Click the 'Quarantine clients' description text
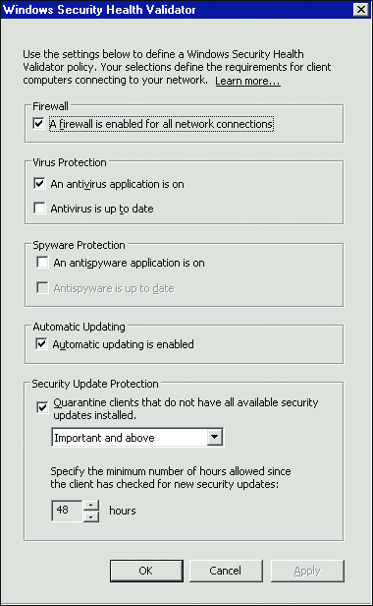Viewport: 373px width, 606px height. [186, 408]
